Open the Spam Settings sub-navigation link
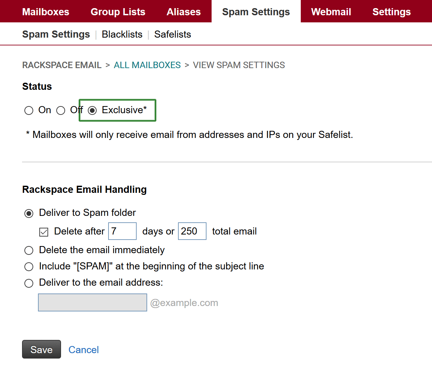The width and height of the screenshot is (432, 366). (56, 34)
